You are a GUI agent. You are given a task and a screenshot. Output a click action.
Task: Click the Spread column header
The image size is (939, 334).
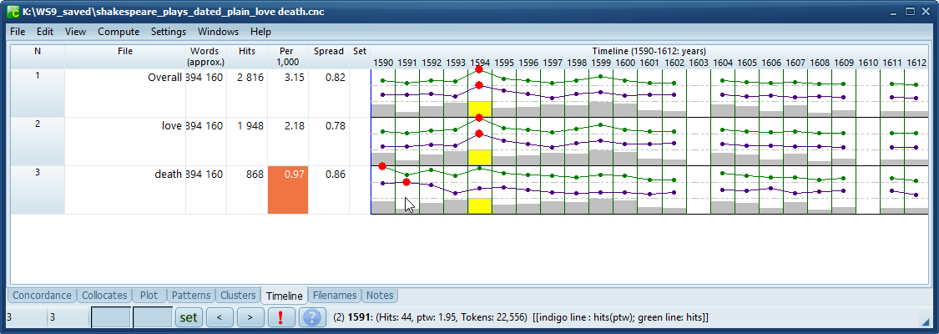(329, 56)
